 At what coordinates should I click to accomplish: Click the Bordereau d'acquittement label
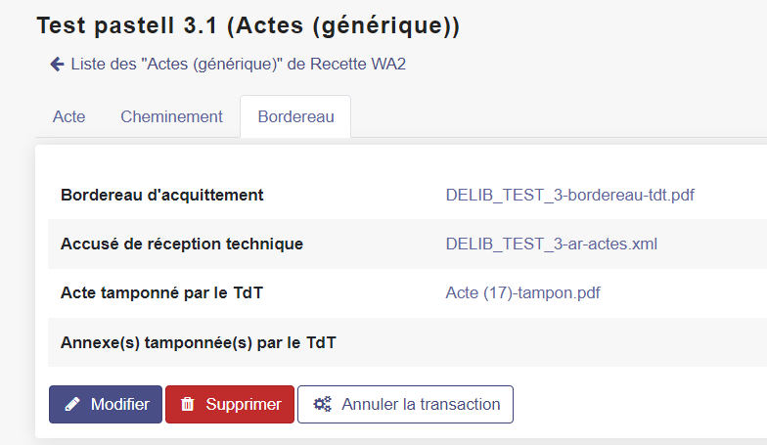(161, 195)
